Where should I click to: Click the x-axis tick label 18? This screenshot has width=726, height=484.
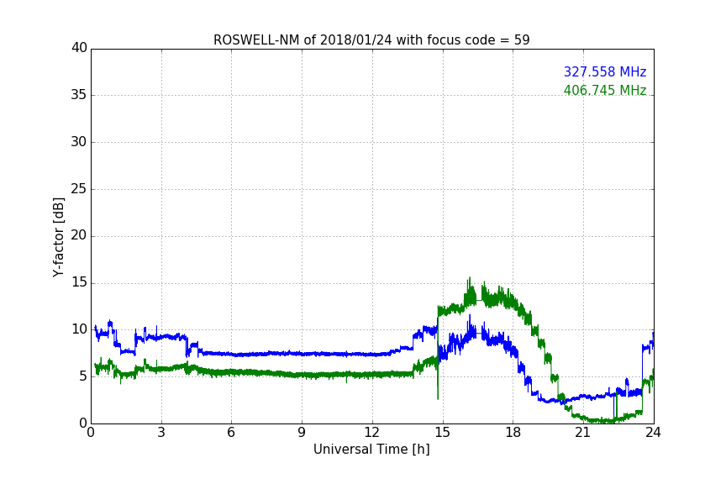(513, 433)
